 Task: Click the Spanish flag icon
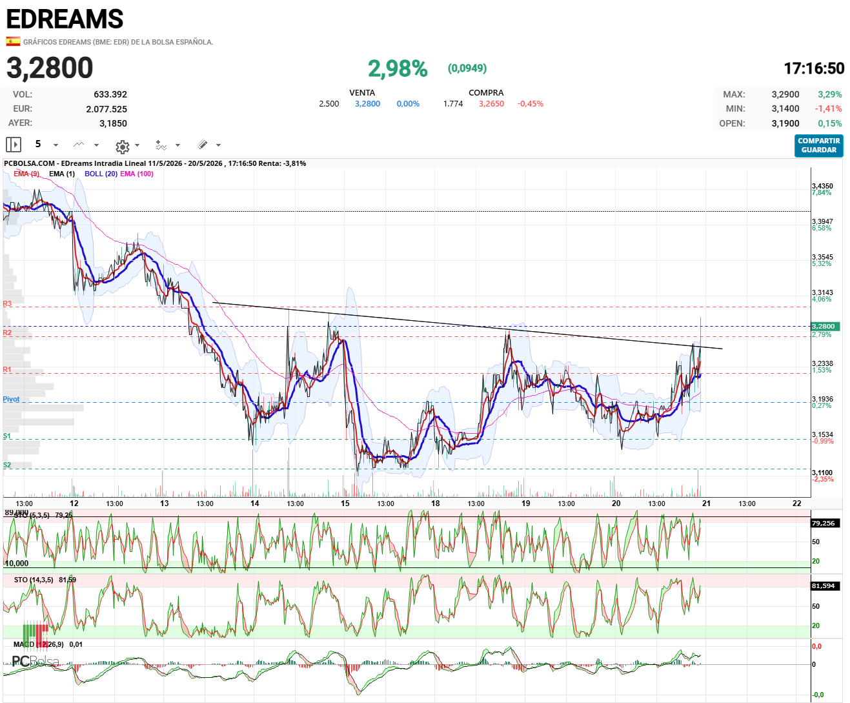click(x=13, y=41)
